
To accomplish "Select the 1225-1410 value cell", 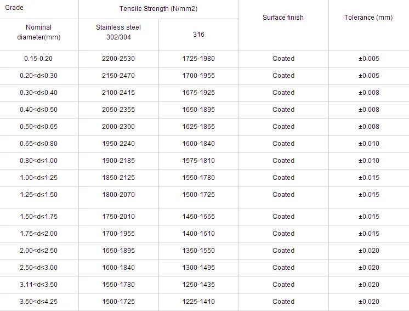I will [x=198, y=302].
